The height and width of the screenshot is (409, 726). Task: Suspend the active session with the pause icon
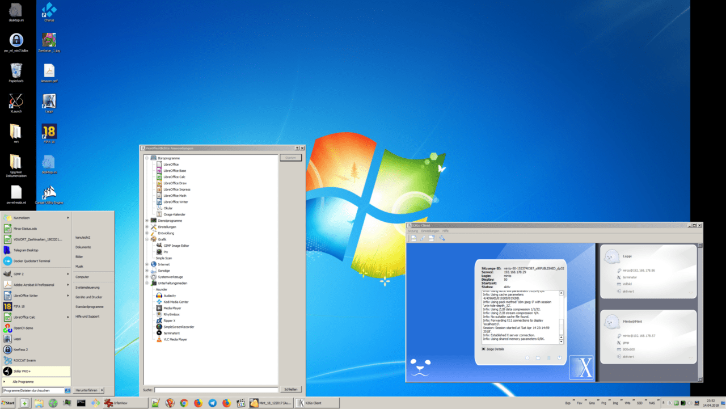[x=548, y=358]
